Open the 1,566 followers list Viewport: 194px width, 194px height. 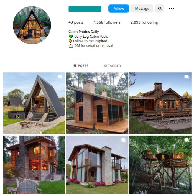tap(107, 22)
